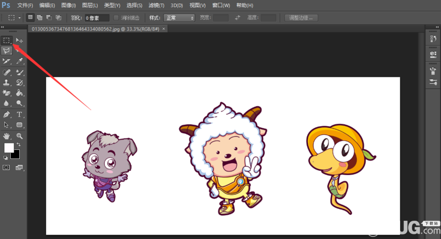Choose New Selection mode
Viewport: 441px width, 239px height.
point(31,18)
